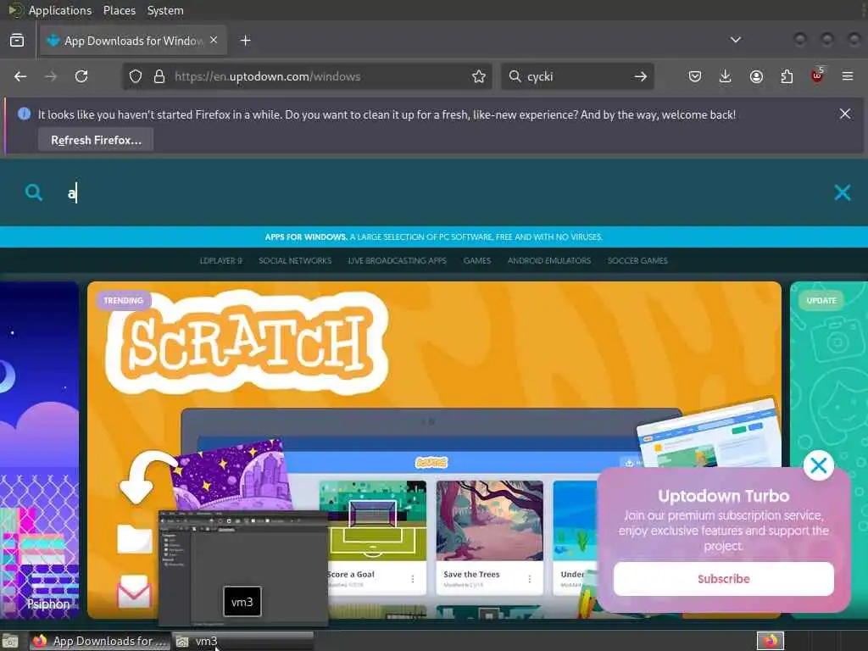Open the ANDROID EMULATORS category link
Image resolution: width=868 pixels, height=651 pixels.
(549, 261)
